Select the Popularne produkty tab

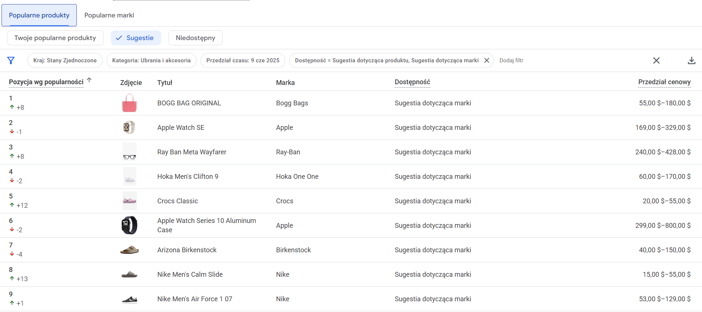pos(39,15)
